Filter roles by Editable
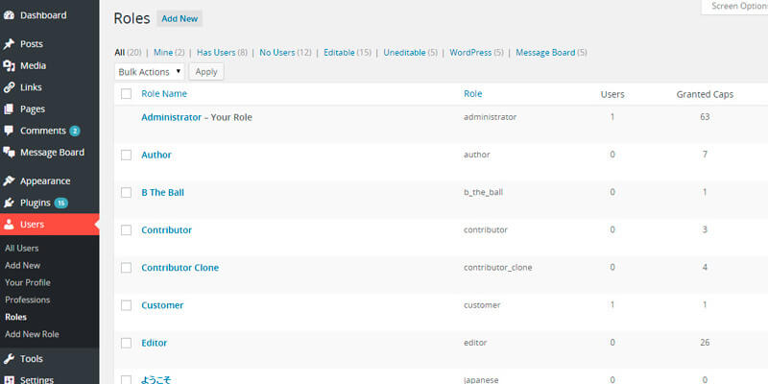The height and width of the screenshot is (384, 768). click(339, 53)
